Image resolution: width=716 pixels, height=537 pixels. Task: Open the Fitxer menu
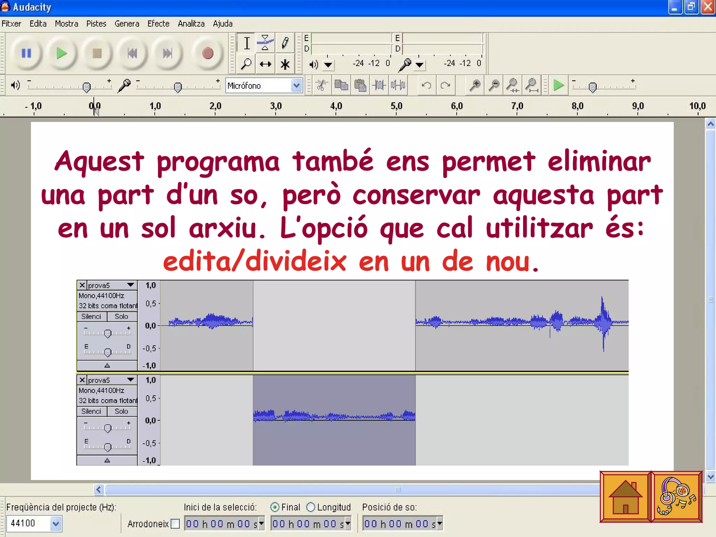[x=11, y=24]
